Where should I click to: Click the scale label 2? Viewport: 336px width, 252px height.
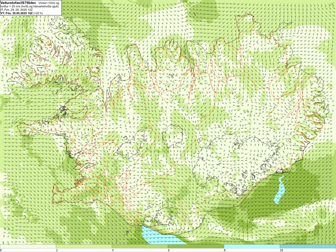click(x=57, y=250)
